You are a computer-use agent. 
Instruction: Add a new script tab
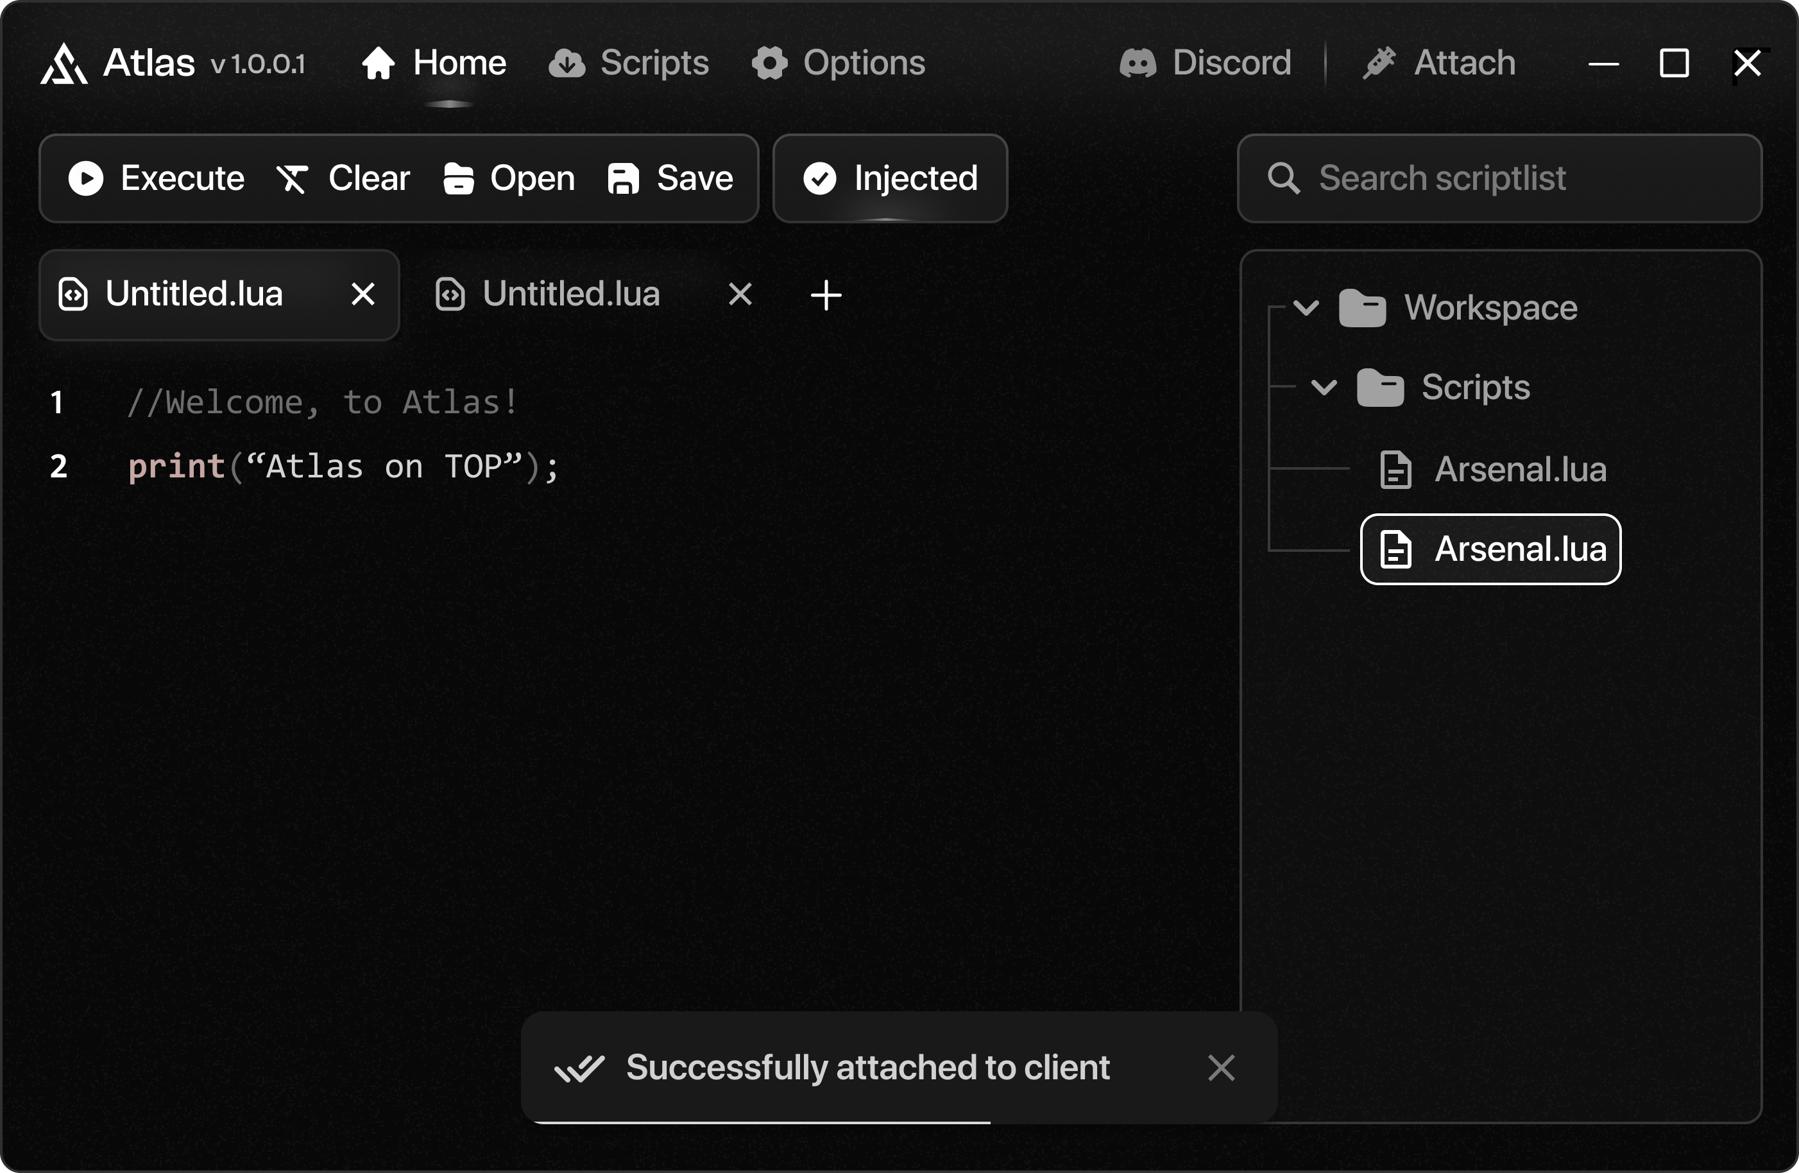[x=826, y=295]
